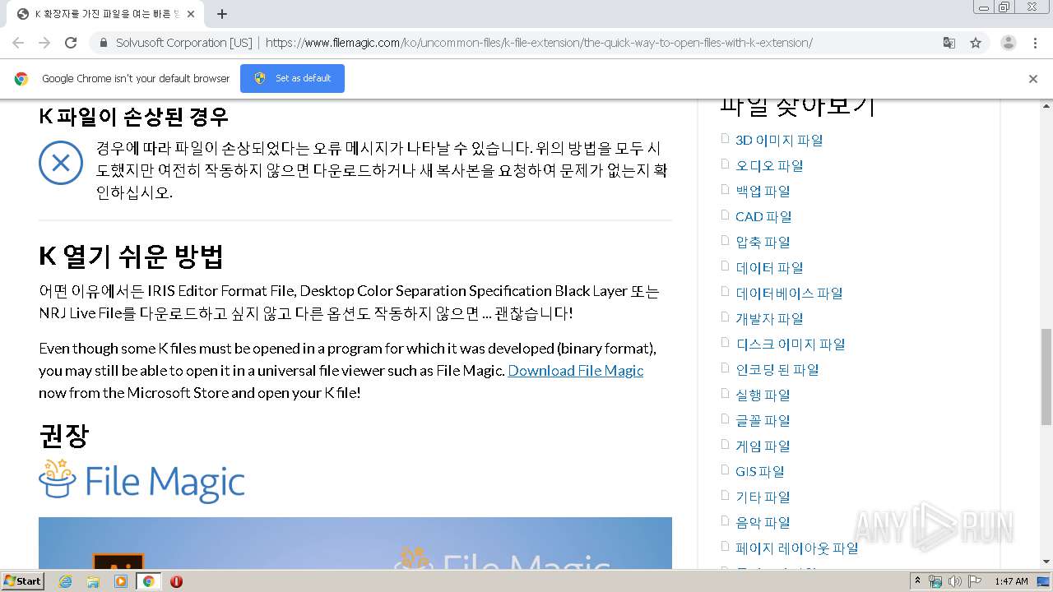Open the 오디오 파일 category link
This screenshot has height=592, width=1053.
tap(769, 165)
